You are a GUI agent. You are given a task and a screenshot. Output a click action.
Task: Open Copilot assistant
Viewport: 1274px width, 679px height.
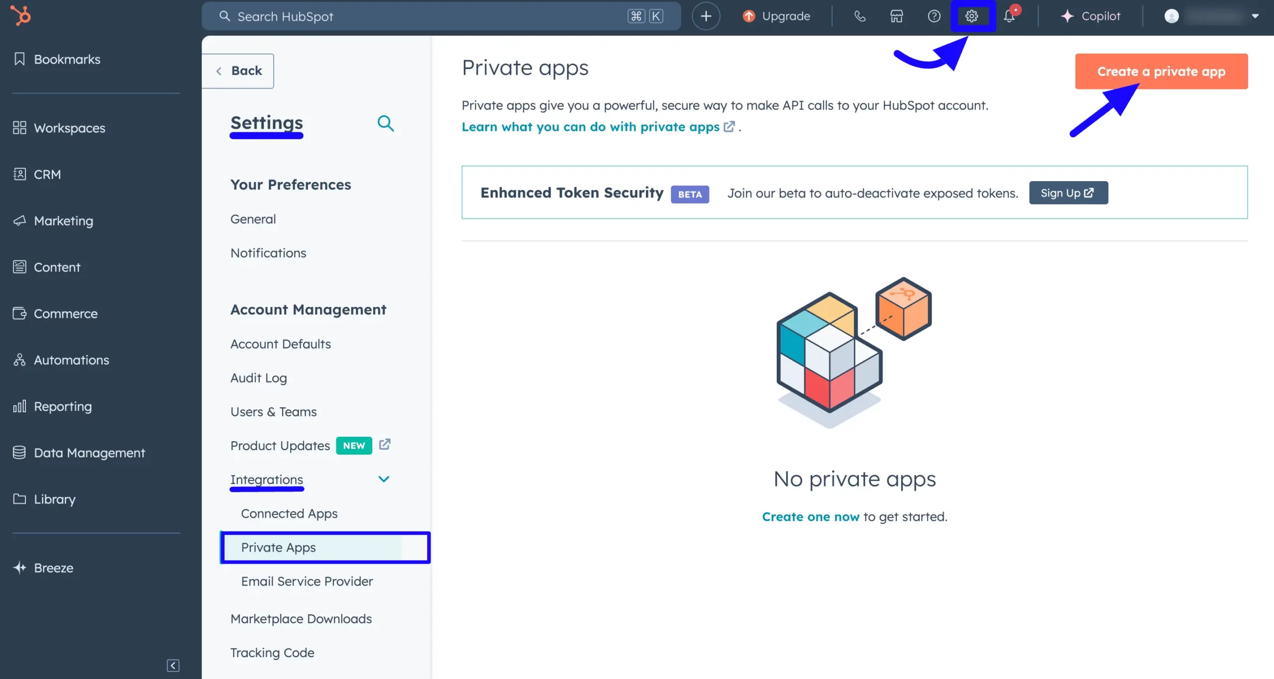1090,16
